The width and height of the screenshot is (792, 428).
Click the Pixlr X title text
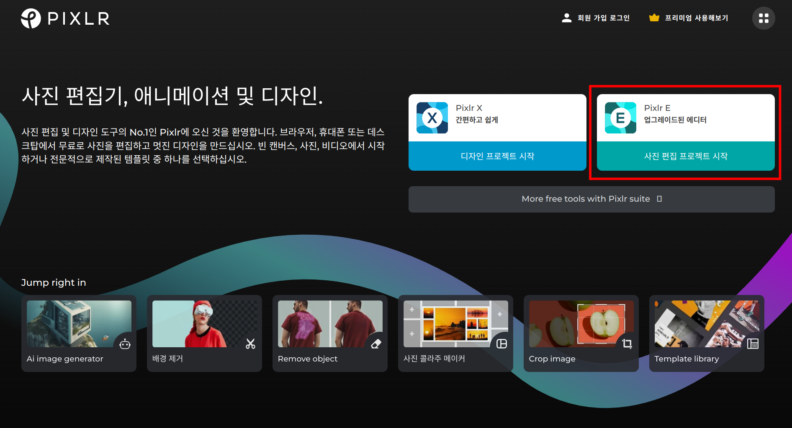[469, 108]
